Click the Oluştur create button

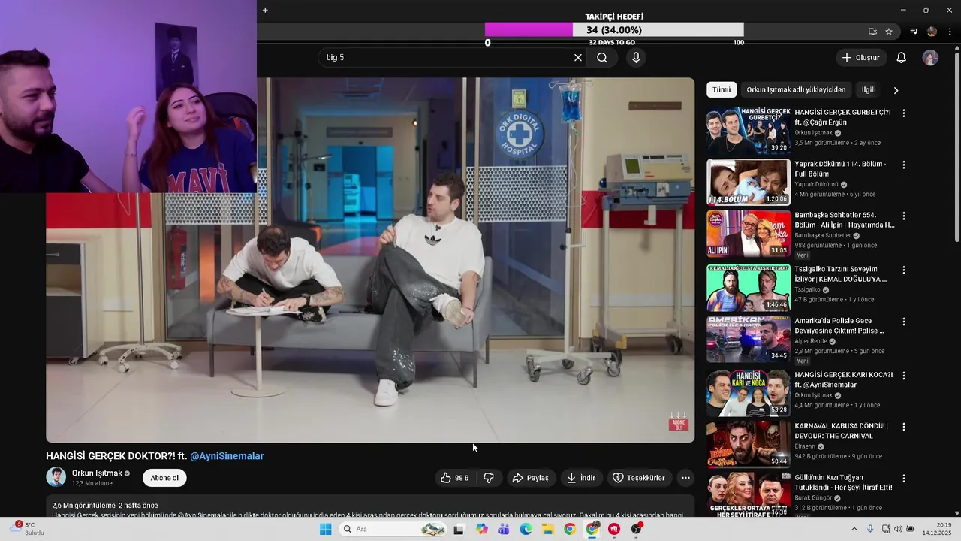coord(860,58)
